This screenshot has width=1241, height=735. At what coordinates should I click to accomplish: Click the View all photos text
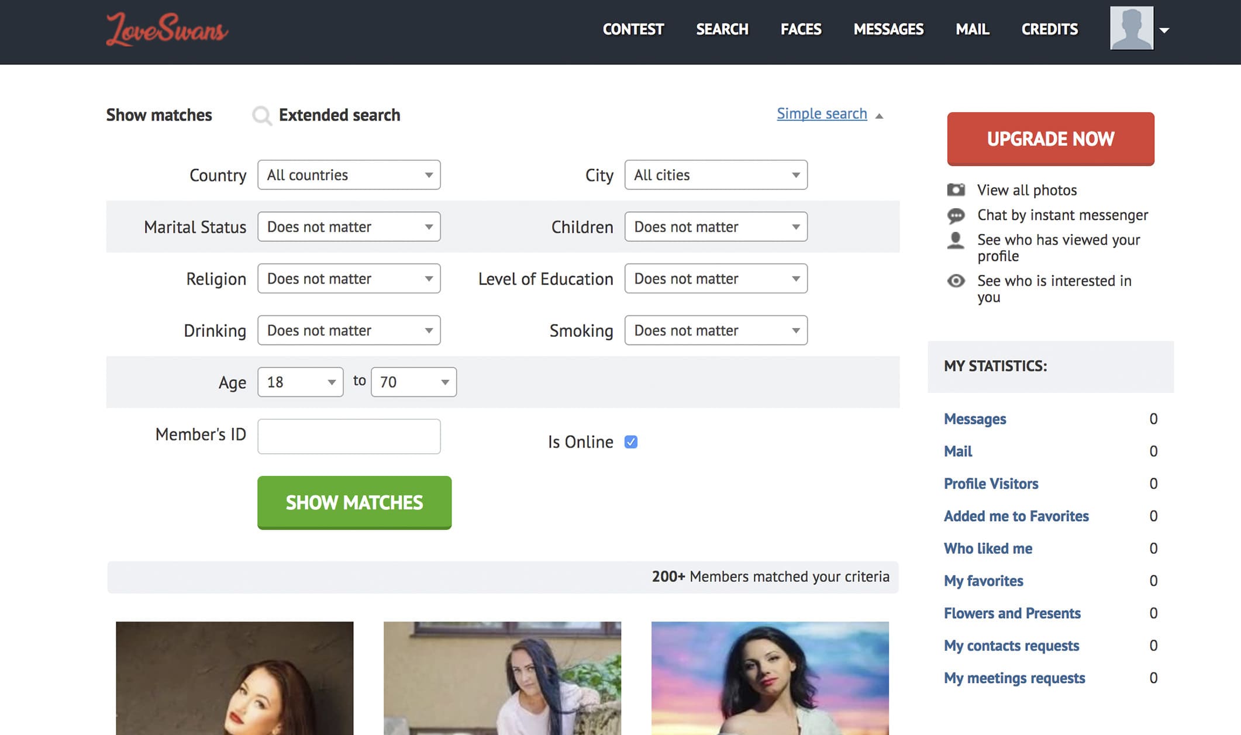tap(1027, 190)
